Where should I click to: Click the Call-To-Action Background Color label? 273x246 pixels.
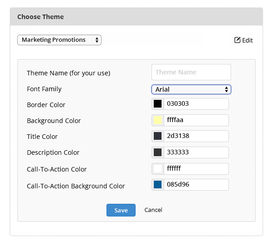(76, 186)
